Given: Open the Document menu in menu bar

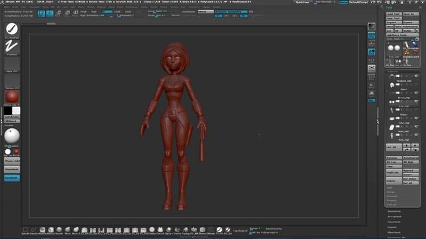Looking at the screenshot, I should click(x=34, y=7).
